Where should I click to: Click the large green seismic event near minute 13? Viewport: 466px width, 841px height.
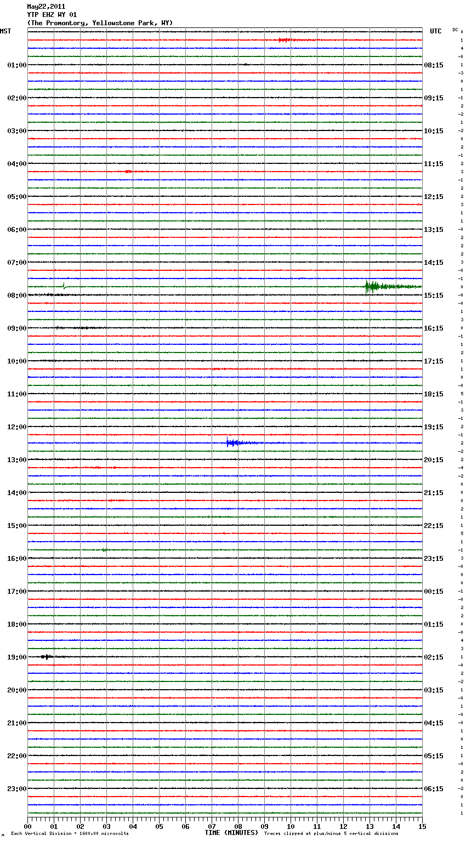pyautogui.click(x=373, y=287)
